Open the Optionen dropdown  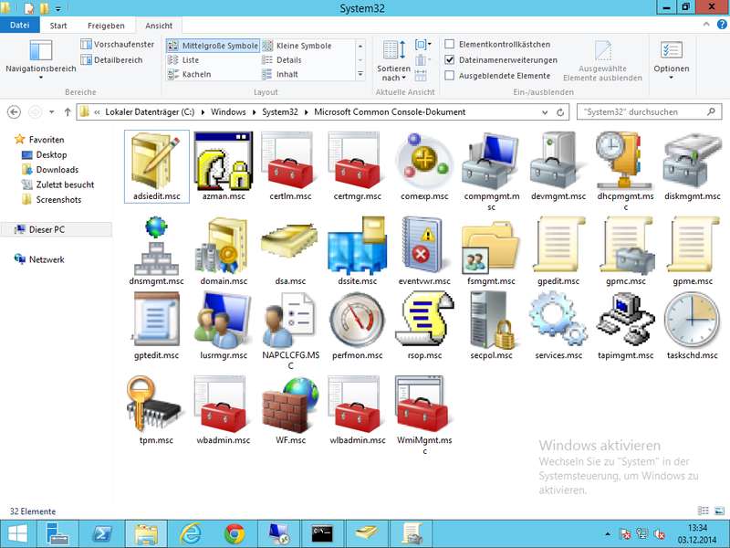coord(672,60)
